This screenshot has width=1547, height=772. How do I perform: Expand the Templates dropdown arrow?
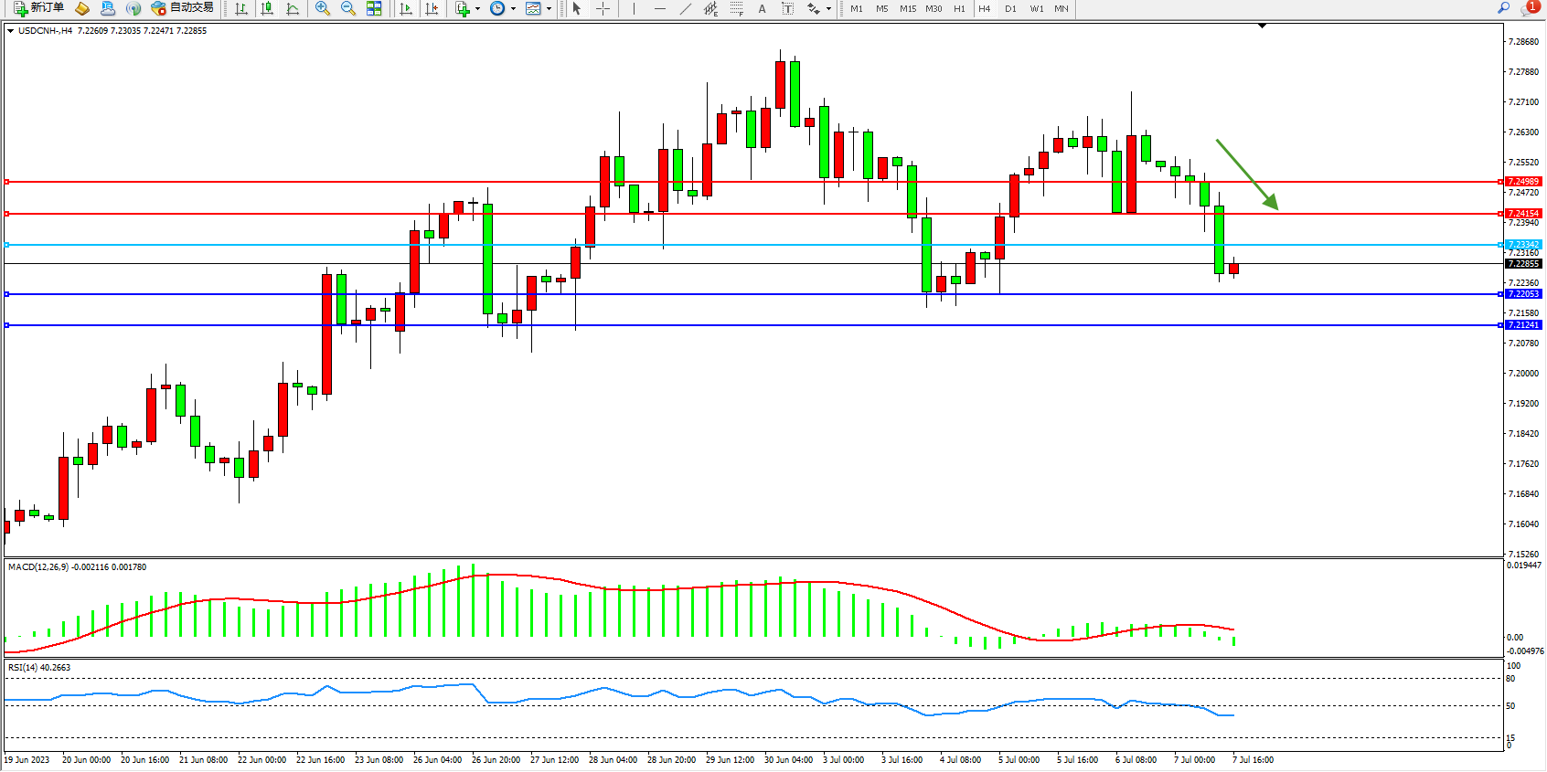pos(549,9)
